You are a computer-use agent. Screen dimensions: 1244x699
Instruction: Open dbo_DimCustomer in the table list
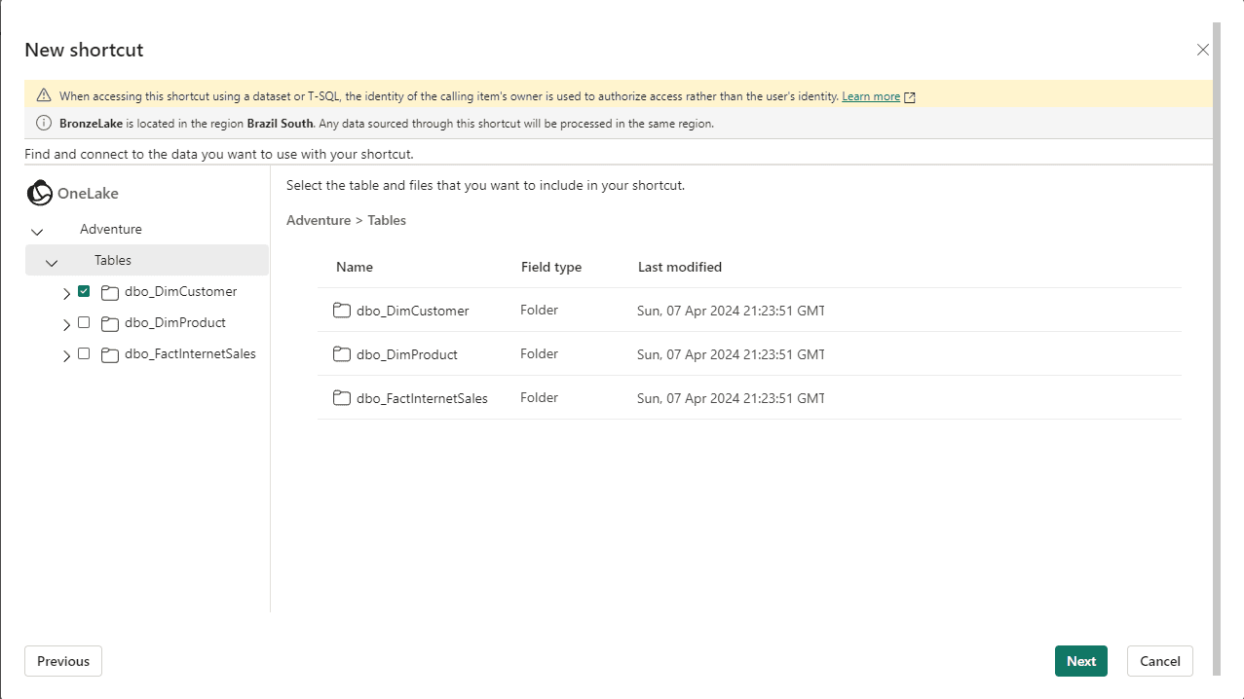(413, 311)
